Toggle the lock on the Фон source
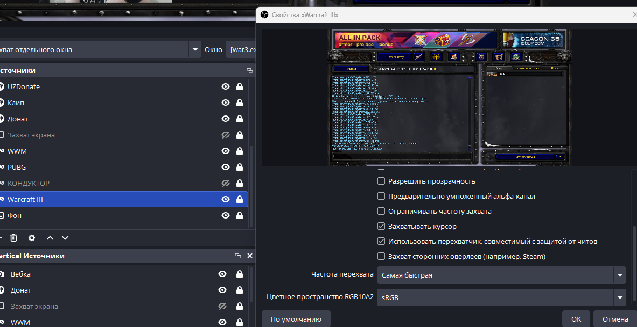 (240, 215)
